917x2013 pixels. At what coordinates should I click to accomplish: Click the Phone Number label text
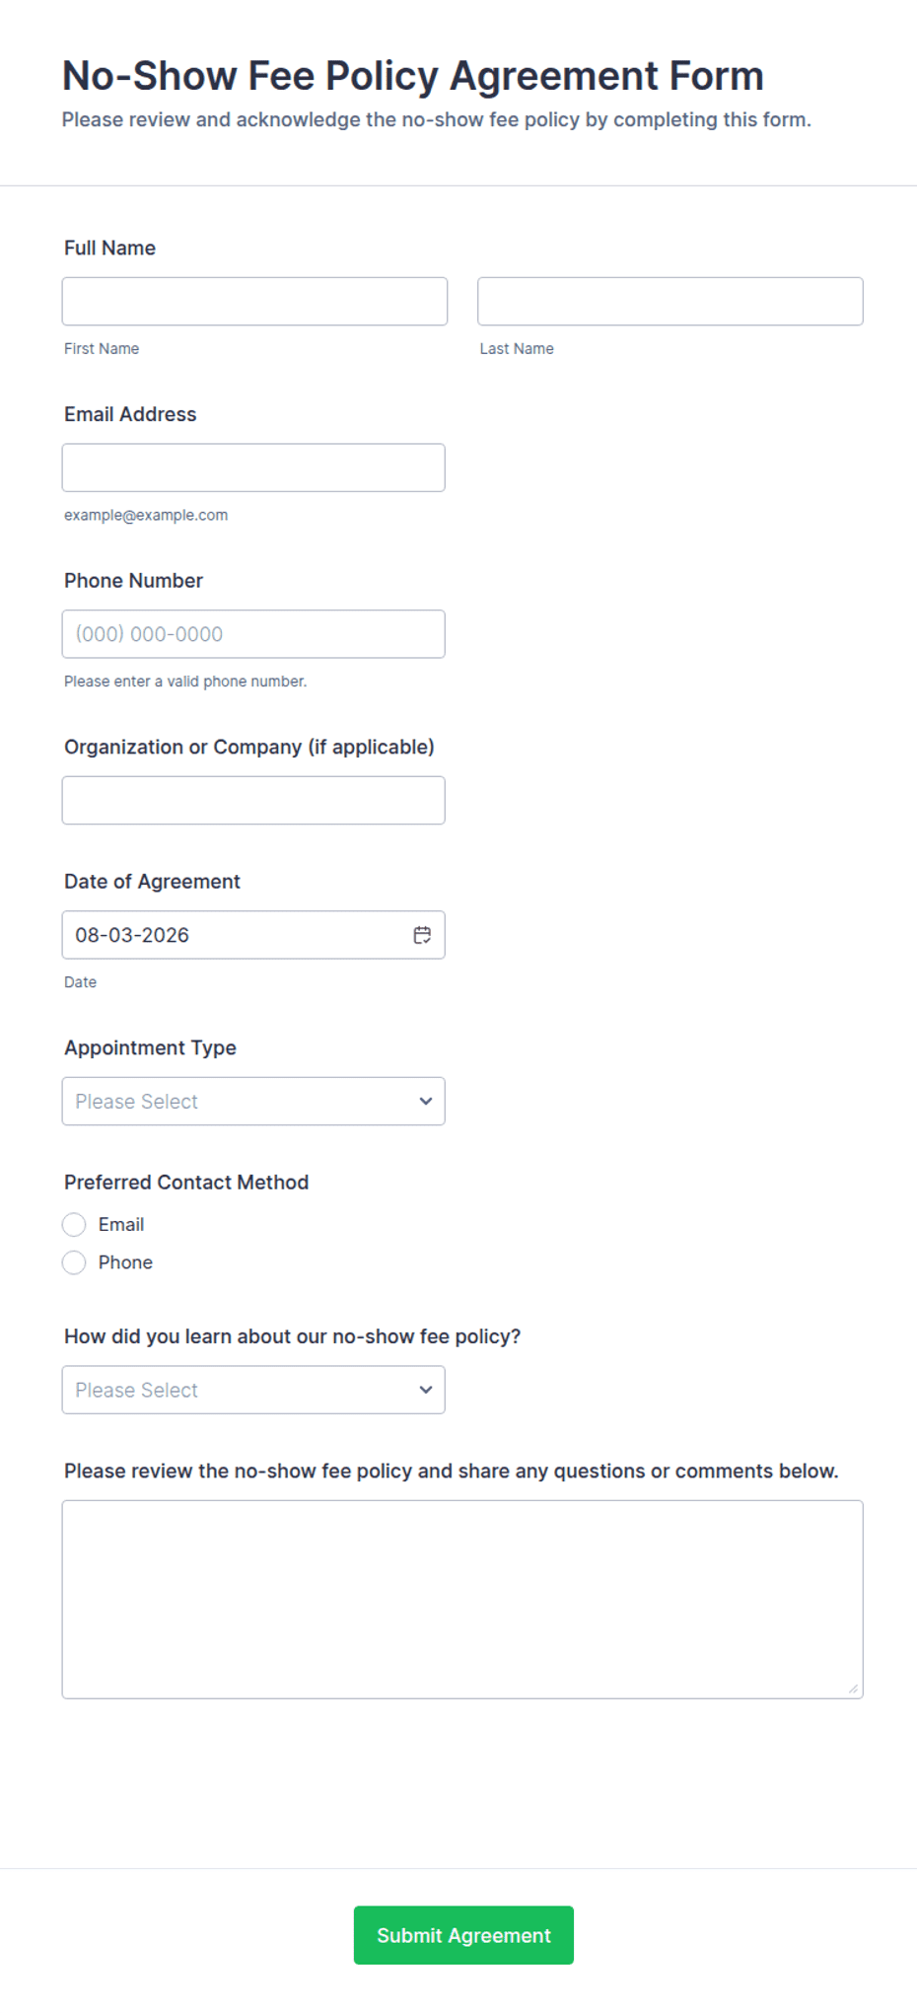pos(133,580)
